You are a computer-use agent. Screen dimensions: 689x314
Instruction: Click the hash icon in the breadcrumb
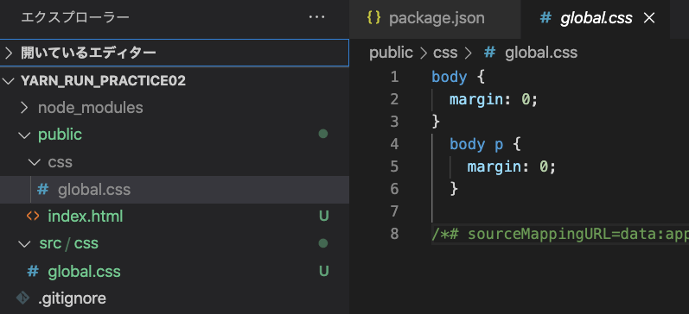[489, 53]
